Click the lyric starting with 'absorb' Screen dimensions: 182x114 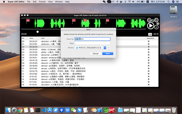61,74
